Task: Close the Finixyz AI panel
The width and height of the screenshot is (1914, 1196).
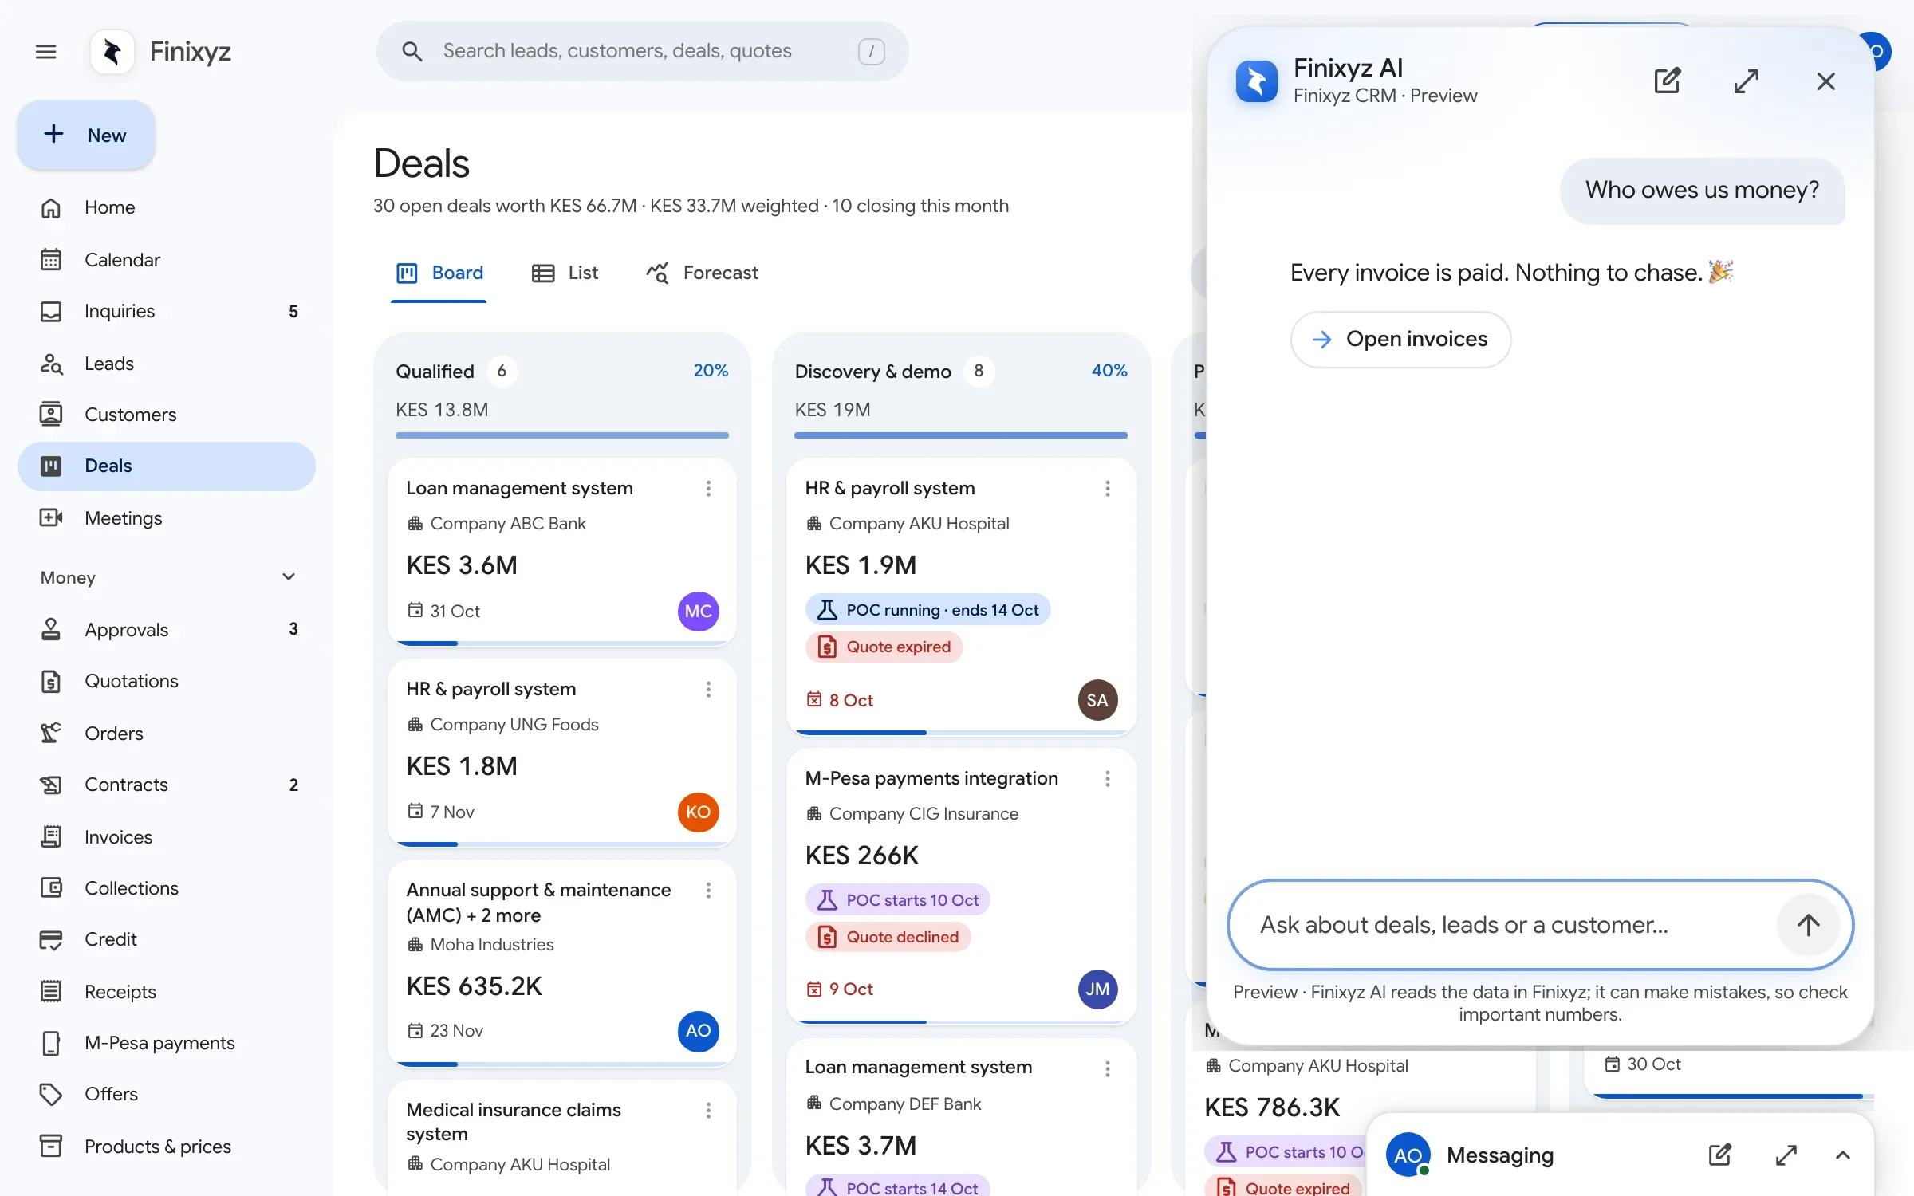Action: pyautogui.click(x=1825, y=81)
